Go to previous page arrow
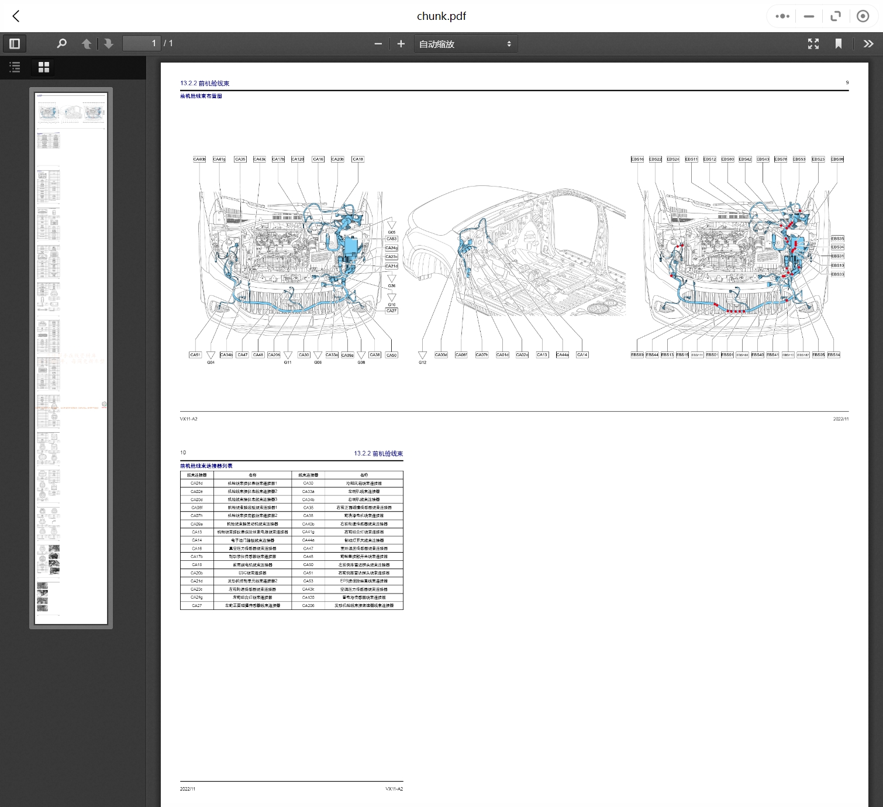This screenshot has width=883, height=807. click(x=87, y=44)
